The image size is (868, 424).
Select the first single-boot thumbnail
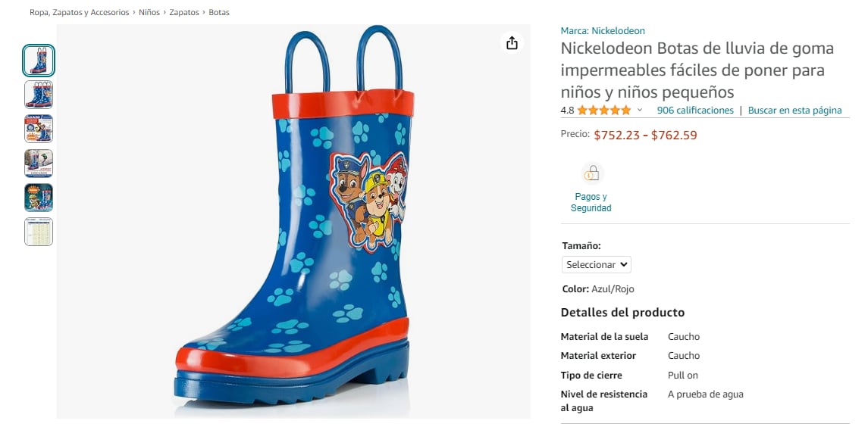[39, 61]
